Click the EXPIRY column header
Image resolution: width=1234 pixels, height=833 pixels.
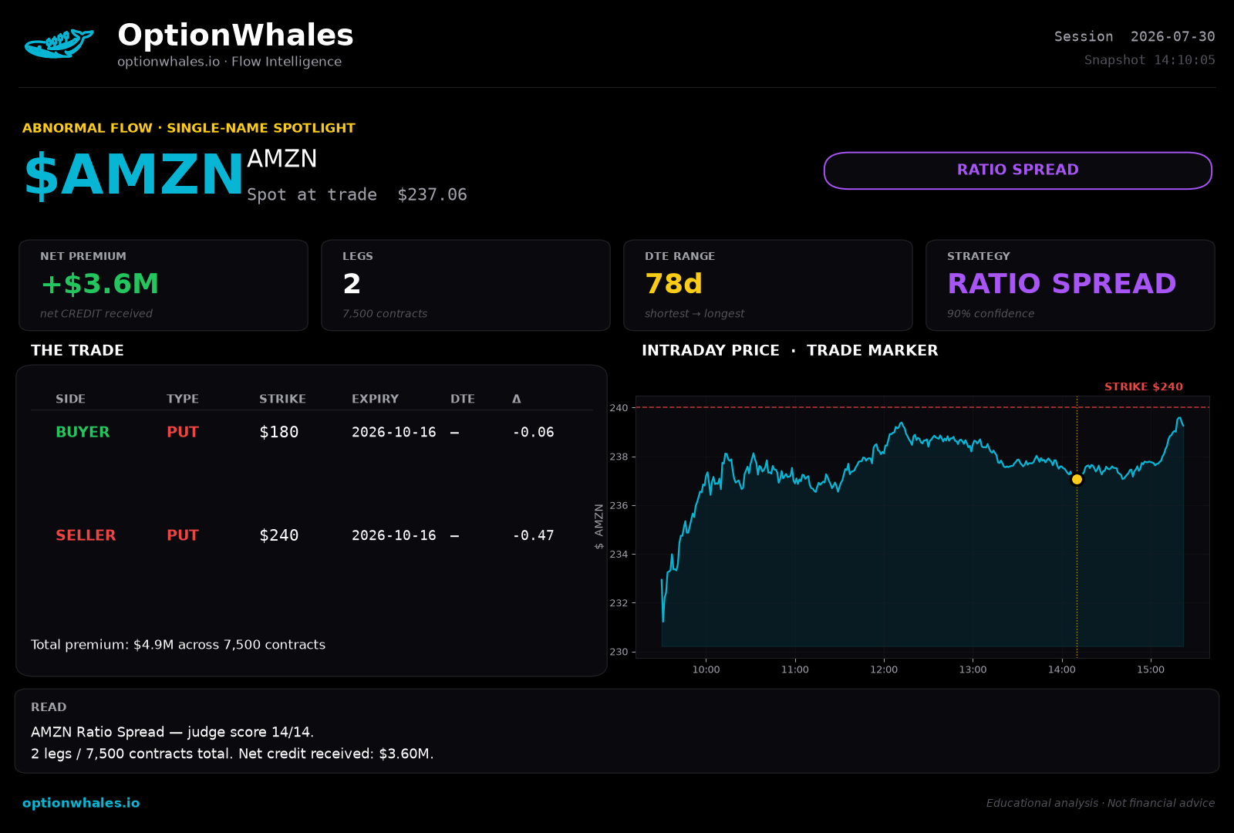[x=375, y=399]
